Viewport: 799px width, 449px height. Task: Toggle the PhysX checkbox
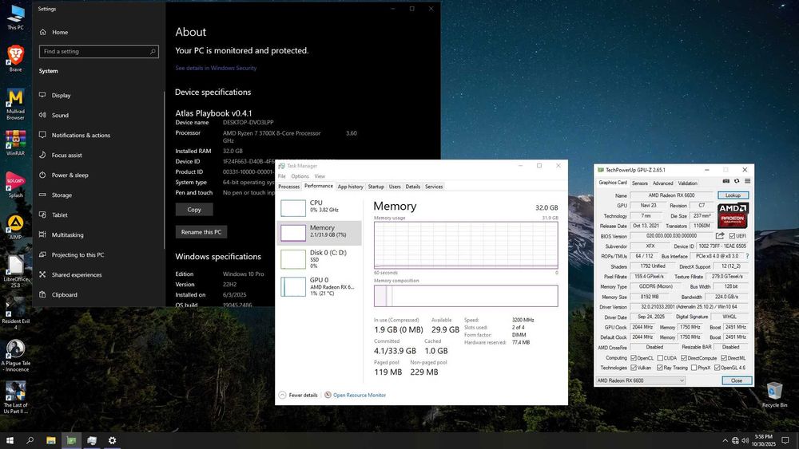point(694,368)
